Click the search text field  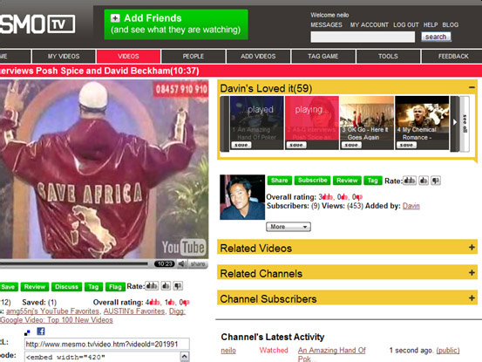(363, 37)
